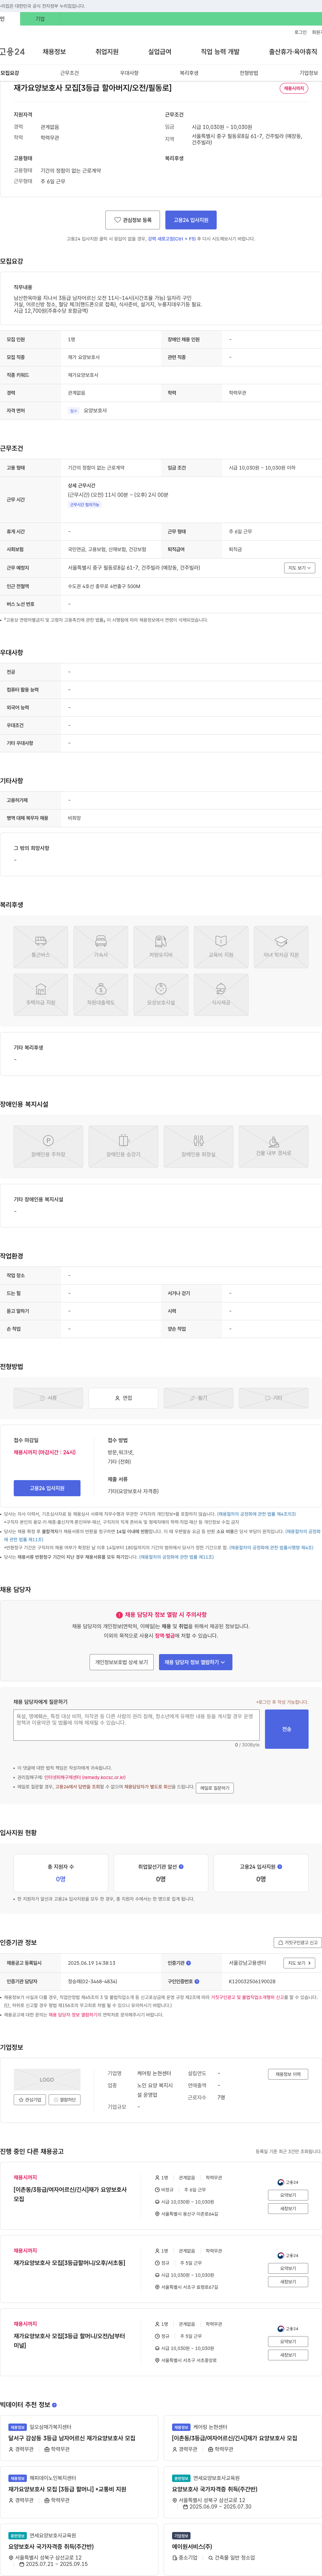
Task: Click the top 고용24 입사지원 button
Action: pos(191,220)
